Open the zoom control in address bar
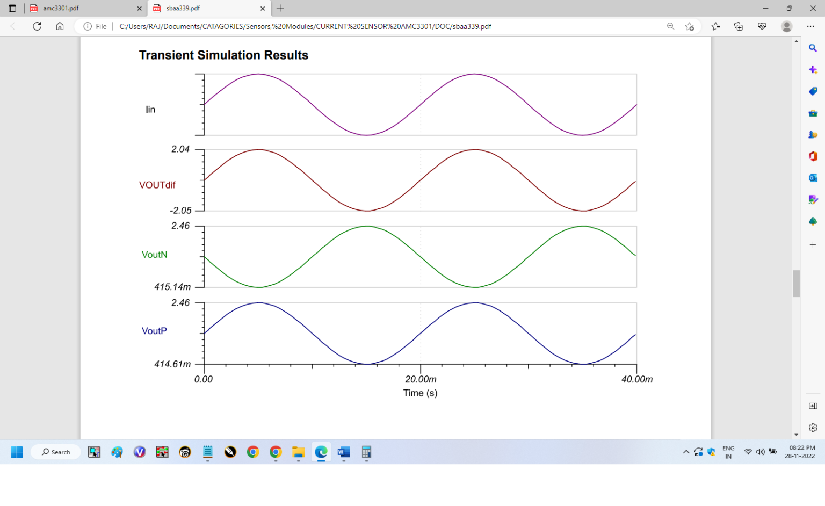825x506 pixels. pos(670,26)
